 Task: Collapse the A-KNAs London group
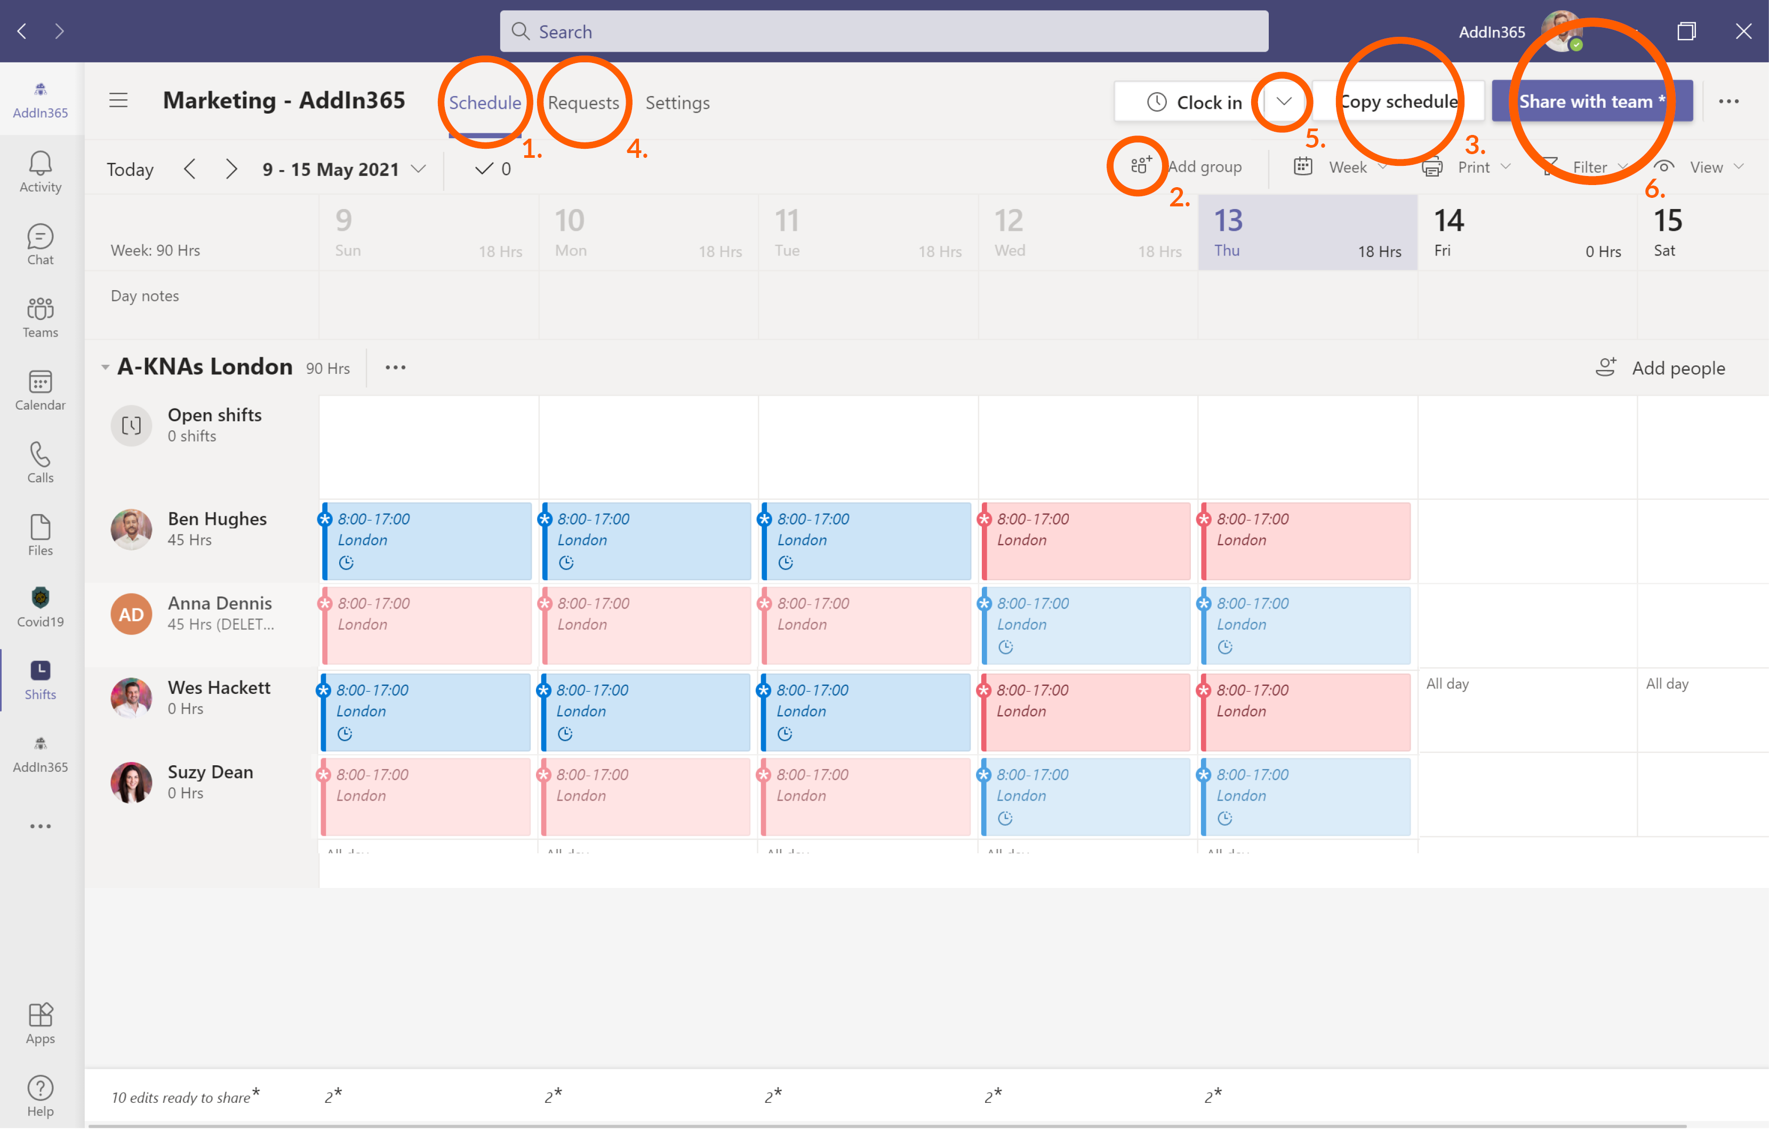tap(105, 366)
